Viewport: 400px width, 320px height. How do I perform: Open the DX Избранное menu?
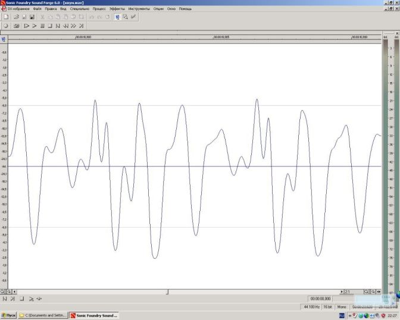(18, 9)
